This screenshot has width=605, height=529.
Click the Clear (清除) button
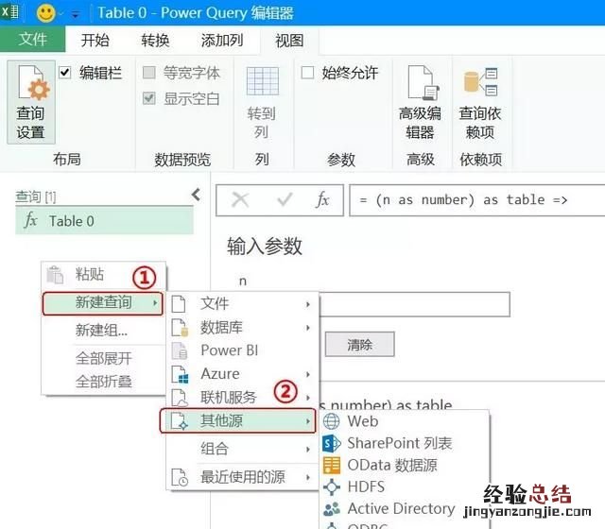pos(359,344)
